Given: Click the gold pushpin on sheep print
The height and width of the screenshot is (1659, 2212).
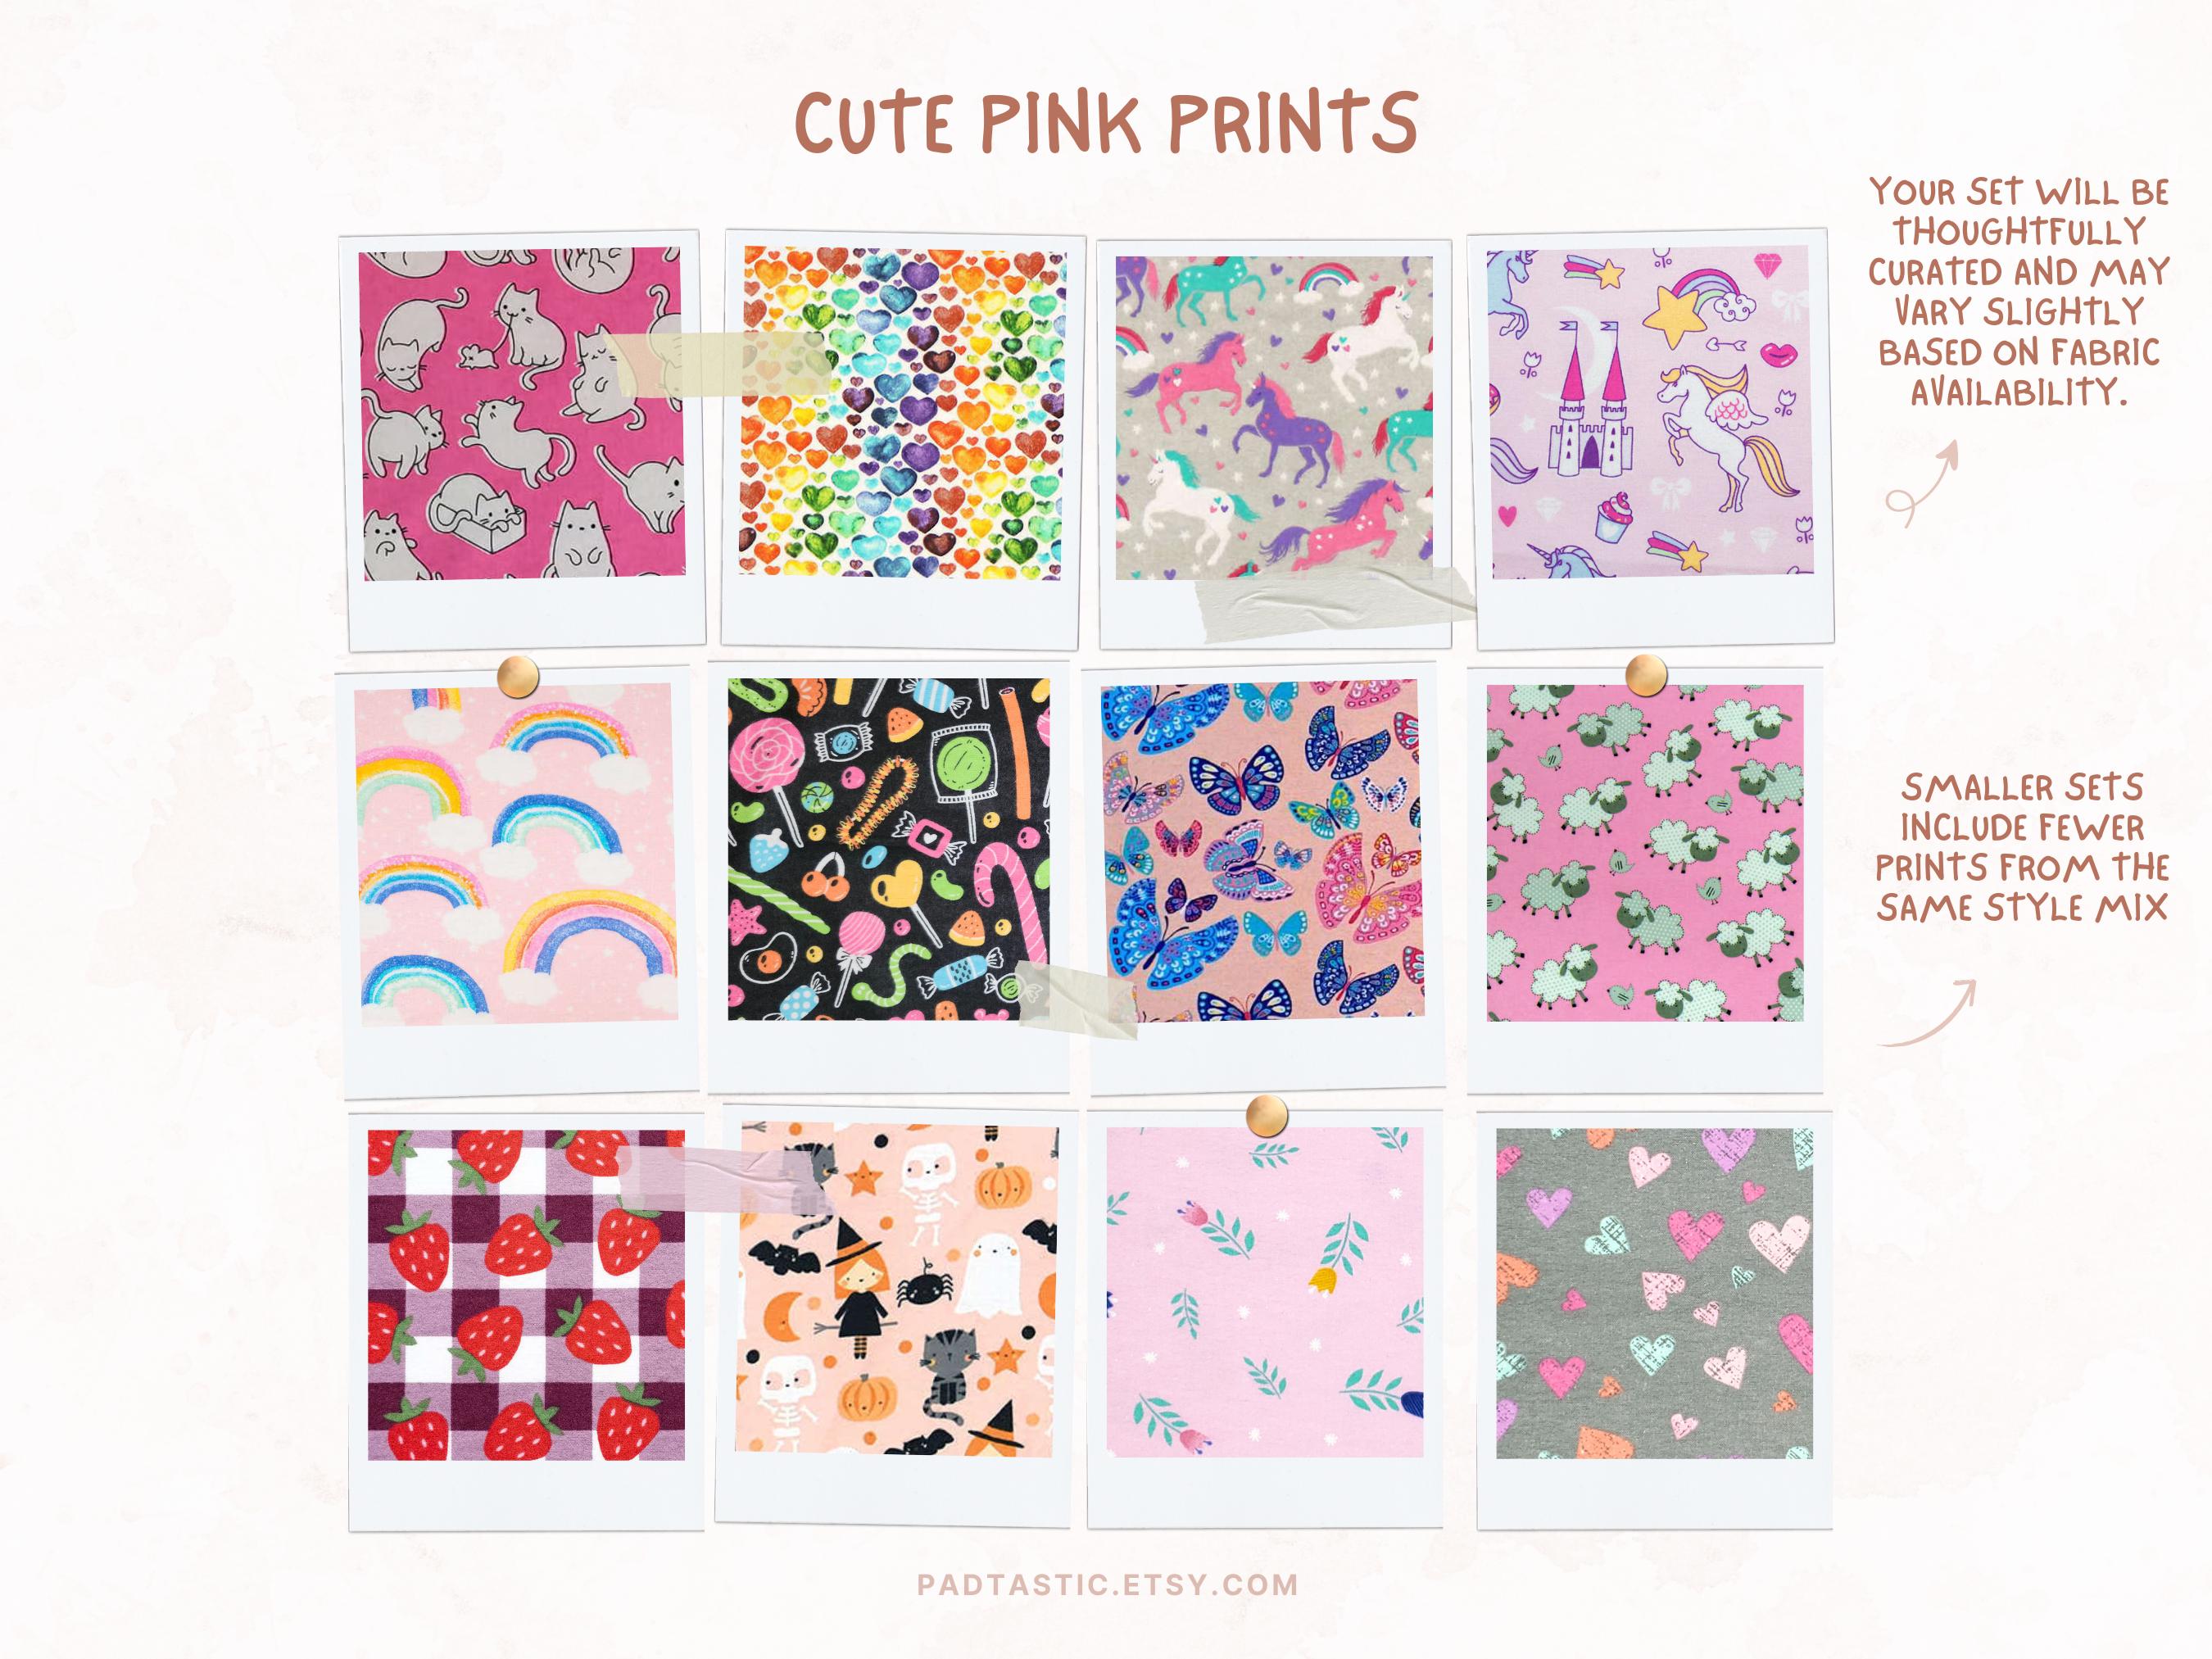Looking at the screenshot, I should pyautogui.click(x=1645, y=675).
